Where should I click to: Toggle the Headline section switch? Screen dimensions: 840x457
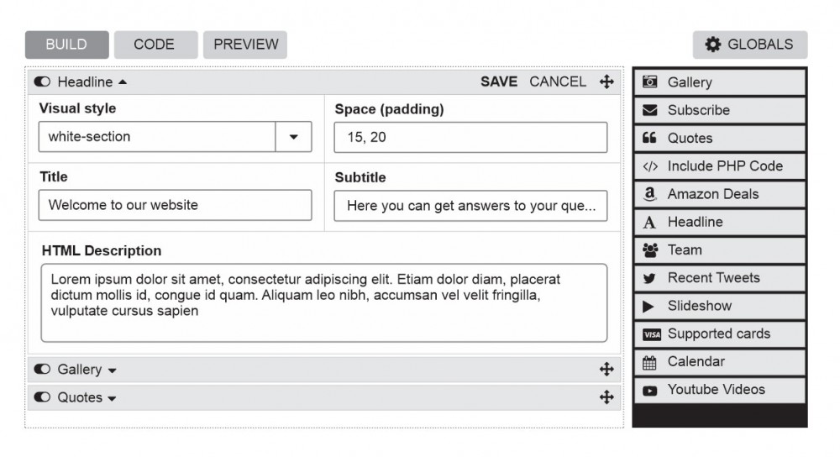(43, 82)
